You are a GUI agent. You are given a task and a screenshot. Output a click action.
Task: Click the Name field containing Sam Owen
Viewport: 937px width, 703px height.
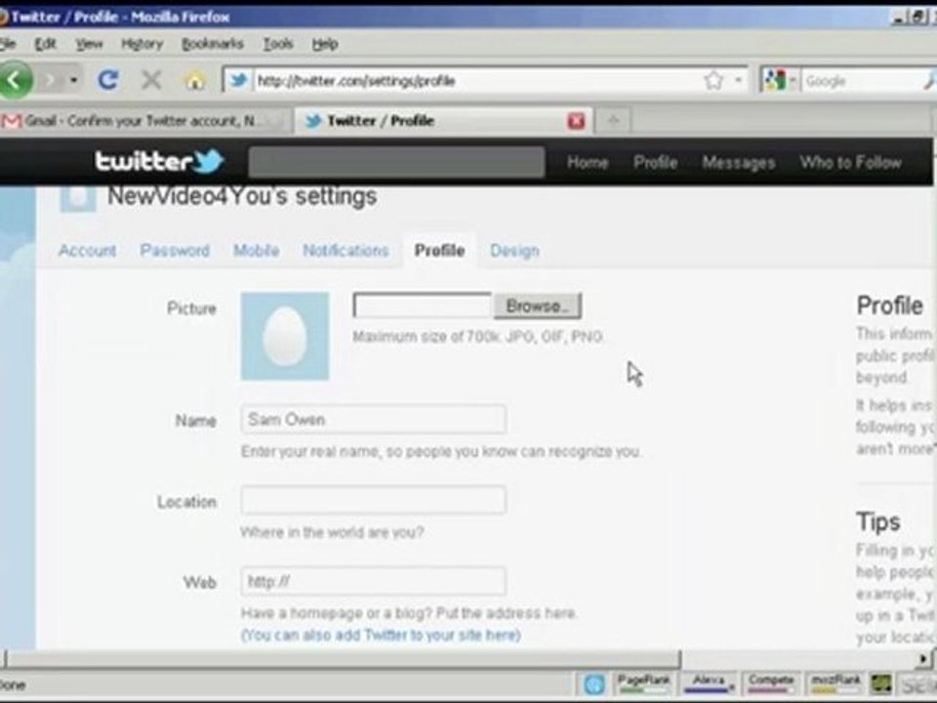click(x=374, y=419)
